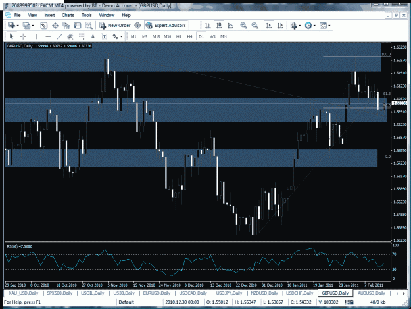
Task: Expand the Periods dropdown arrow
Action: coord(314,26)
